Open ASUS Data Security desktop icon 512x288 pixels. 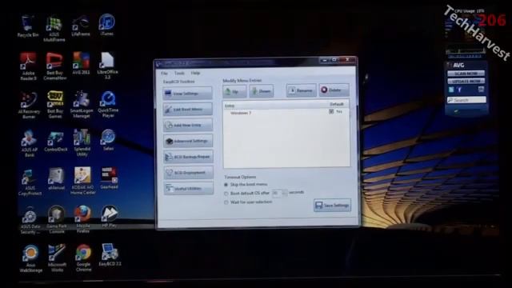pos(30,221)
